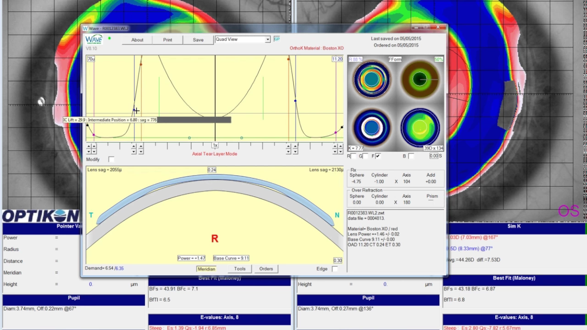Viewport: 587px width, 330px height.
Task: Select the bottom-left K = 7.77 map
Action: pos(371,127)
